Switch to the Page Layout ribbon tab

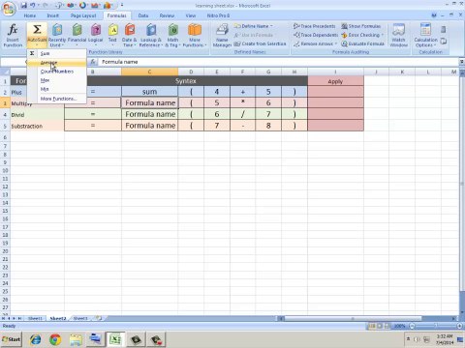click(x=83, y=15)
